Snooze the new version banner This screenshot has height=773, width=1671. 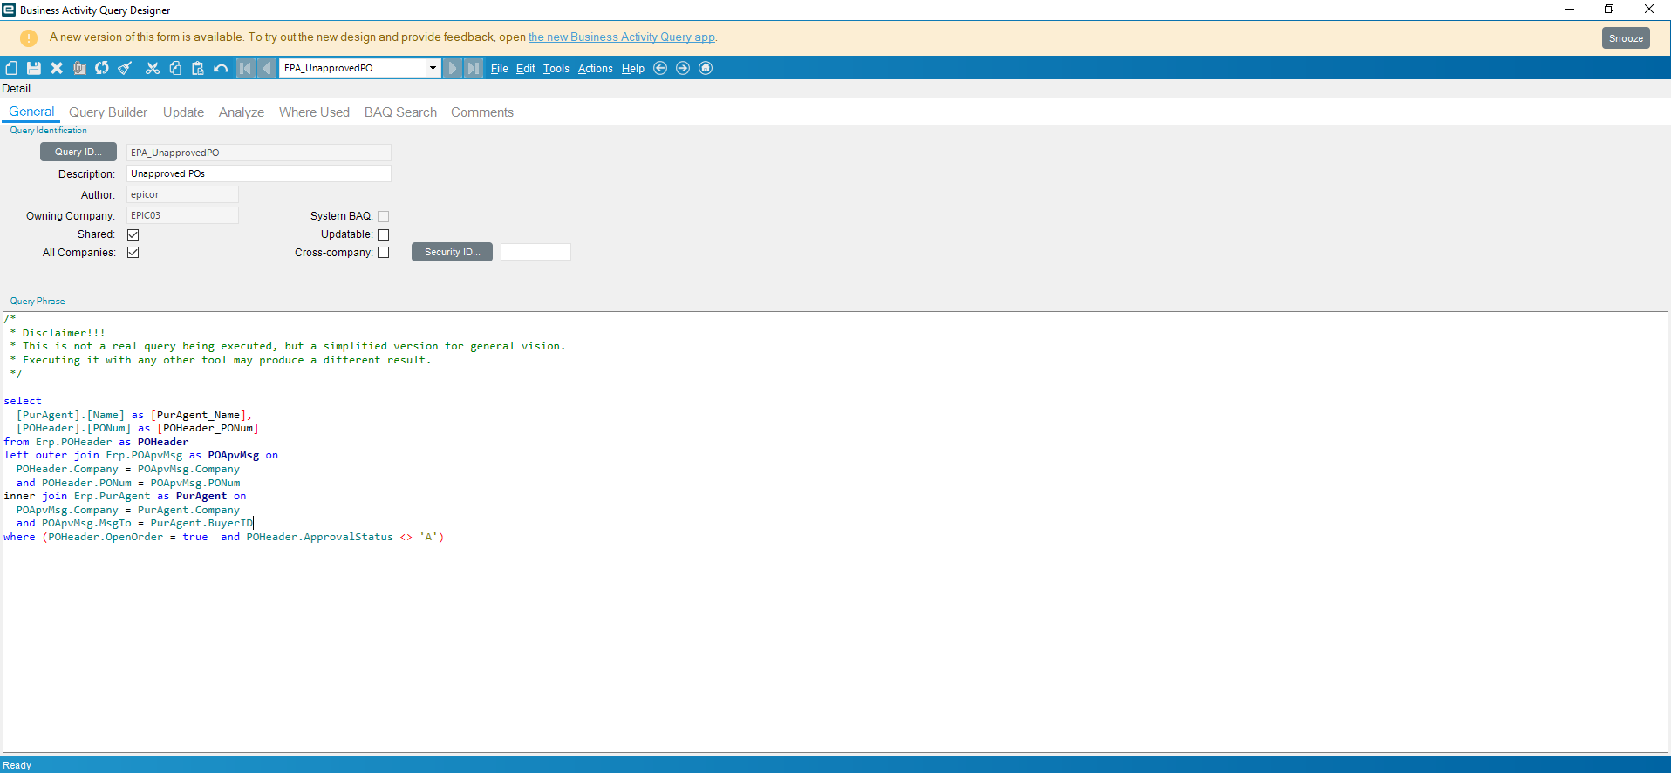click(1626, 38)
